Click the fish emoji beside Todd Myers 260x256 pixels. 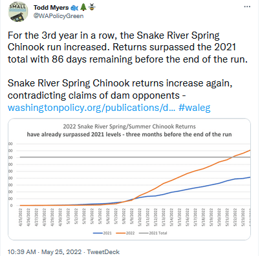point(74,8)
